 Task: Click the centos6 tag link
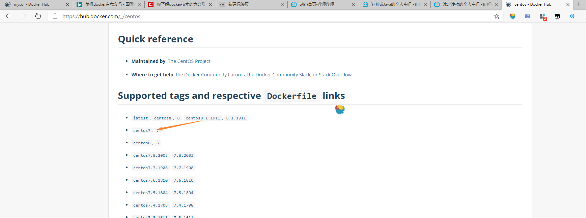[142, 143]
